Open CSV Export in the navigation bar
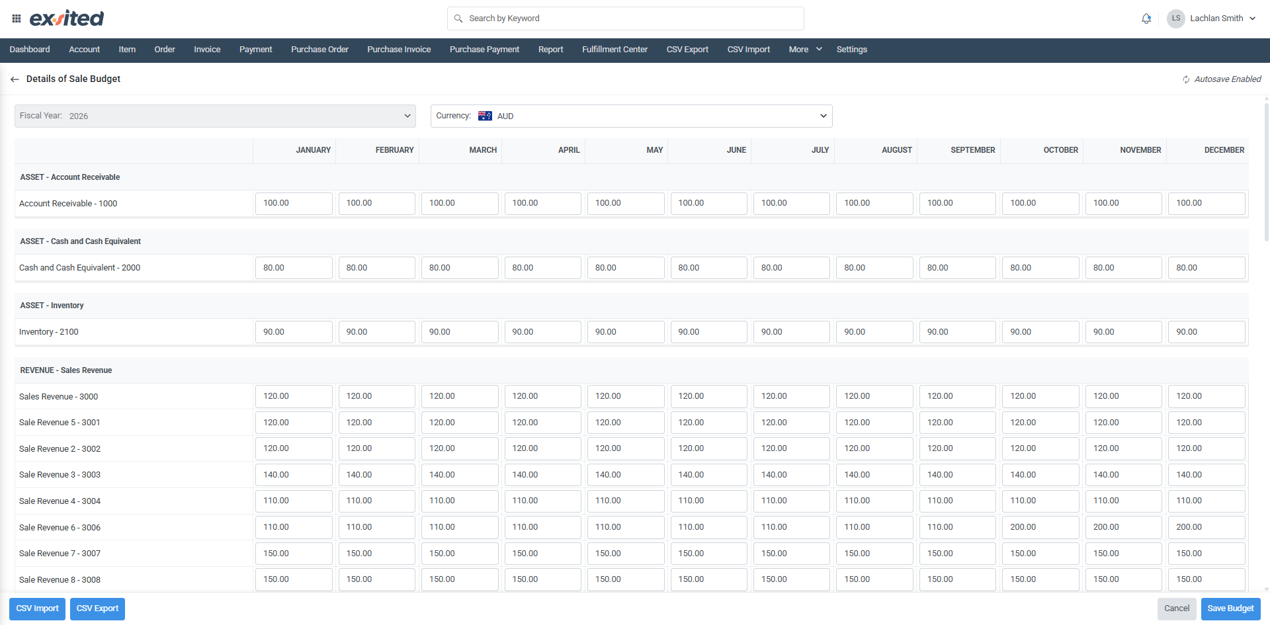Viewport: 1270px width, 625px height. click(x=687, y=50)
